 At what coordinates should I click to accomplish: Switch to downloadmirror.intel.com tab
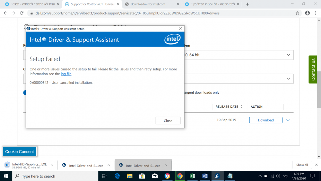(x=148, y=4)
